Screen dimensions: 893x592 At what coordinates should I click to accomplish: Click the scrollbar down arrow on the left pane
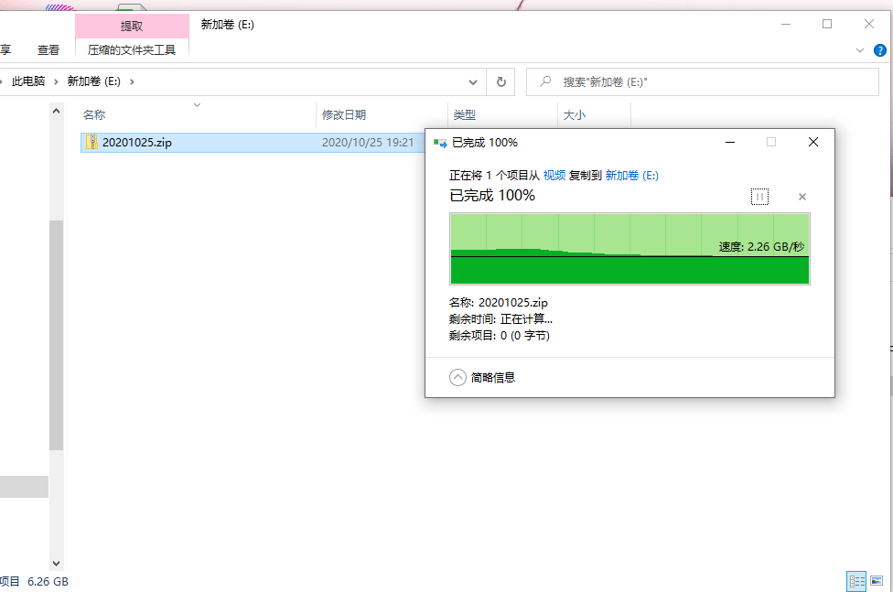tap(56, 564)
